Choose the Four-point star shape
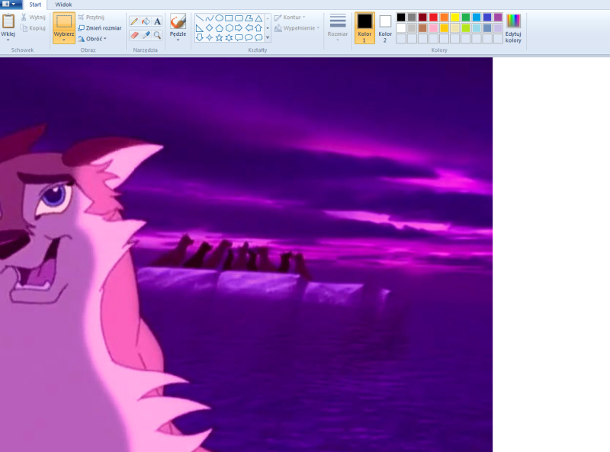 click(x=209, y=38)
